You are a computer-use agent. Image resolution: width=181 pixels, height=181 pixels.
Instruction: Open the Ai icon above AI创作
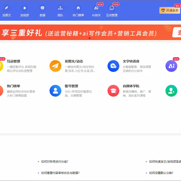96,8
